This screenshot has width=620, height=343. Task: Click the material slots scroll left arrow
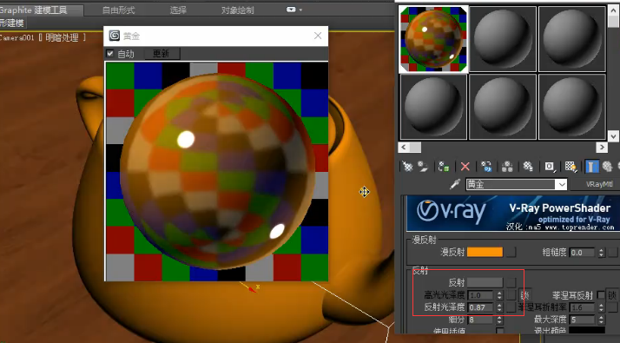point(403,147)
